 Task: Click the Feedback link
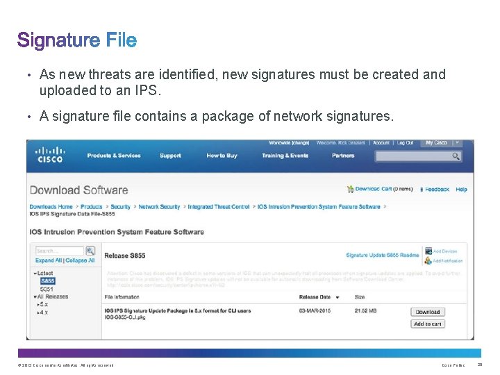437,190
